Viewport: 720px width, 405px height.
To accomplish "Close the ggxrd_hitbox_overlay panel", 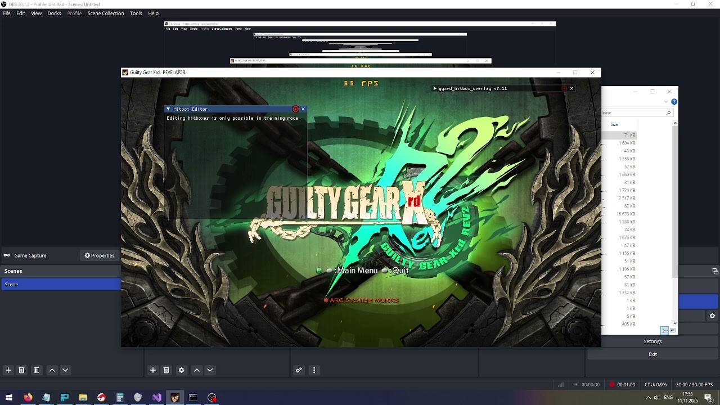I will (x=571, y=88).
